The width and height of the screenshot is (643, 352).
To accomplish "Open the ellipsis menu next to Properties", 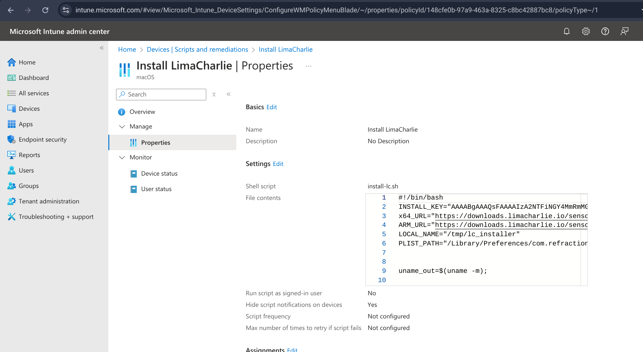I will [308, 66].
